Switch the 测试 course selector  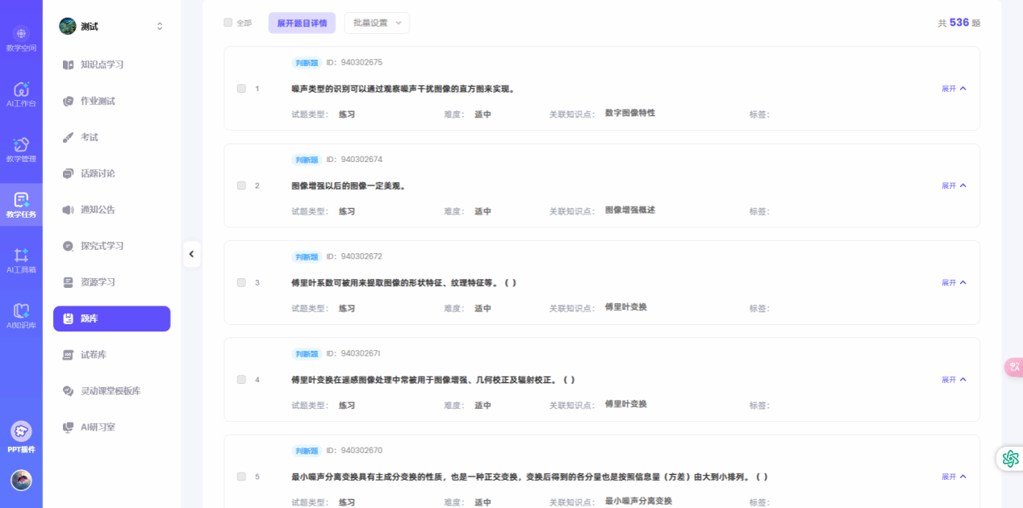[111, 27]
